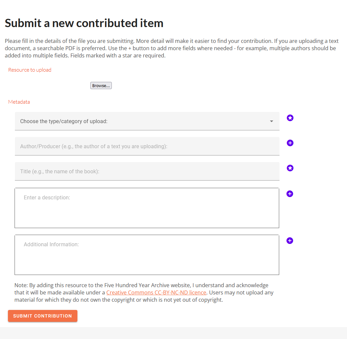Image resolution: width=347 pixels, height=339 pixels.
Task: Add another Additional Information field with plus icon
Action: (290, 241)
